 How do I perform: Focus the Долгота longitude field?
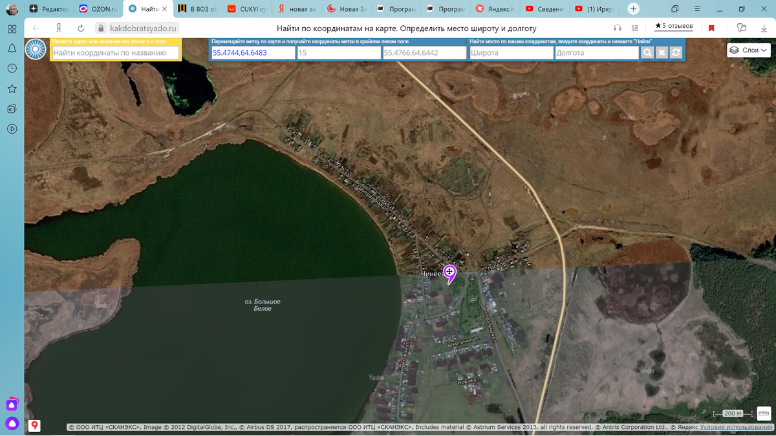[x=597, y=53]
